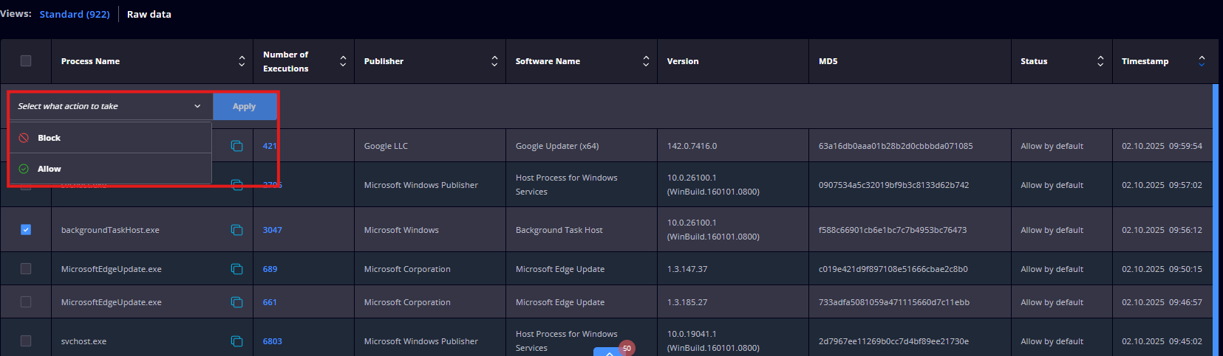Open the 3047 executions link
1223x356 pixels.
coord(272,230)
